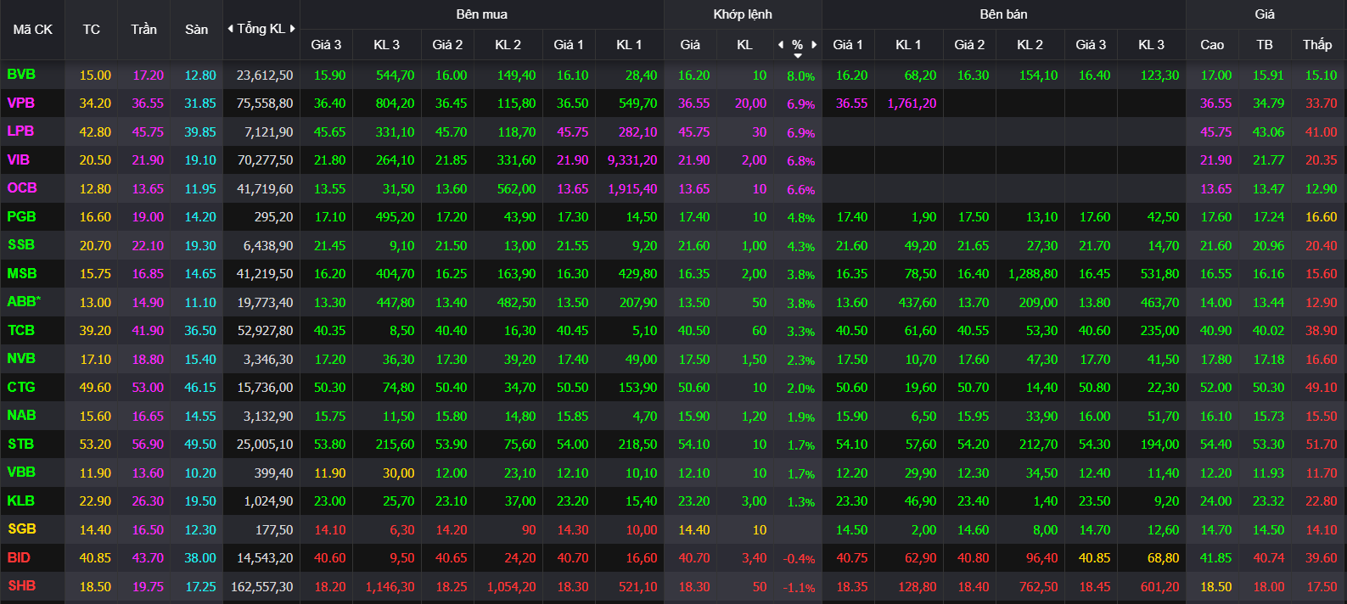The image size is (1347, 604).
Task: Click PGB total volume 295,20
Action: click(273, 217)
